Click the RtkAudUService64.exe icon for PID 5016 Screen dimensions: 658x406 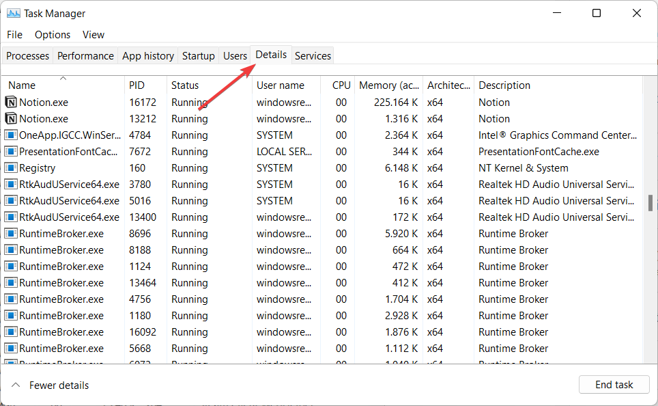coord(11,200)
